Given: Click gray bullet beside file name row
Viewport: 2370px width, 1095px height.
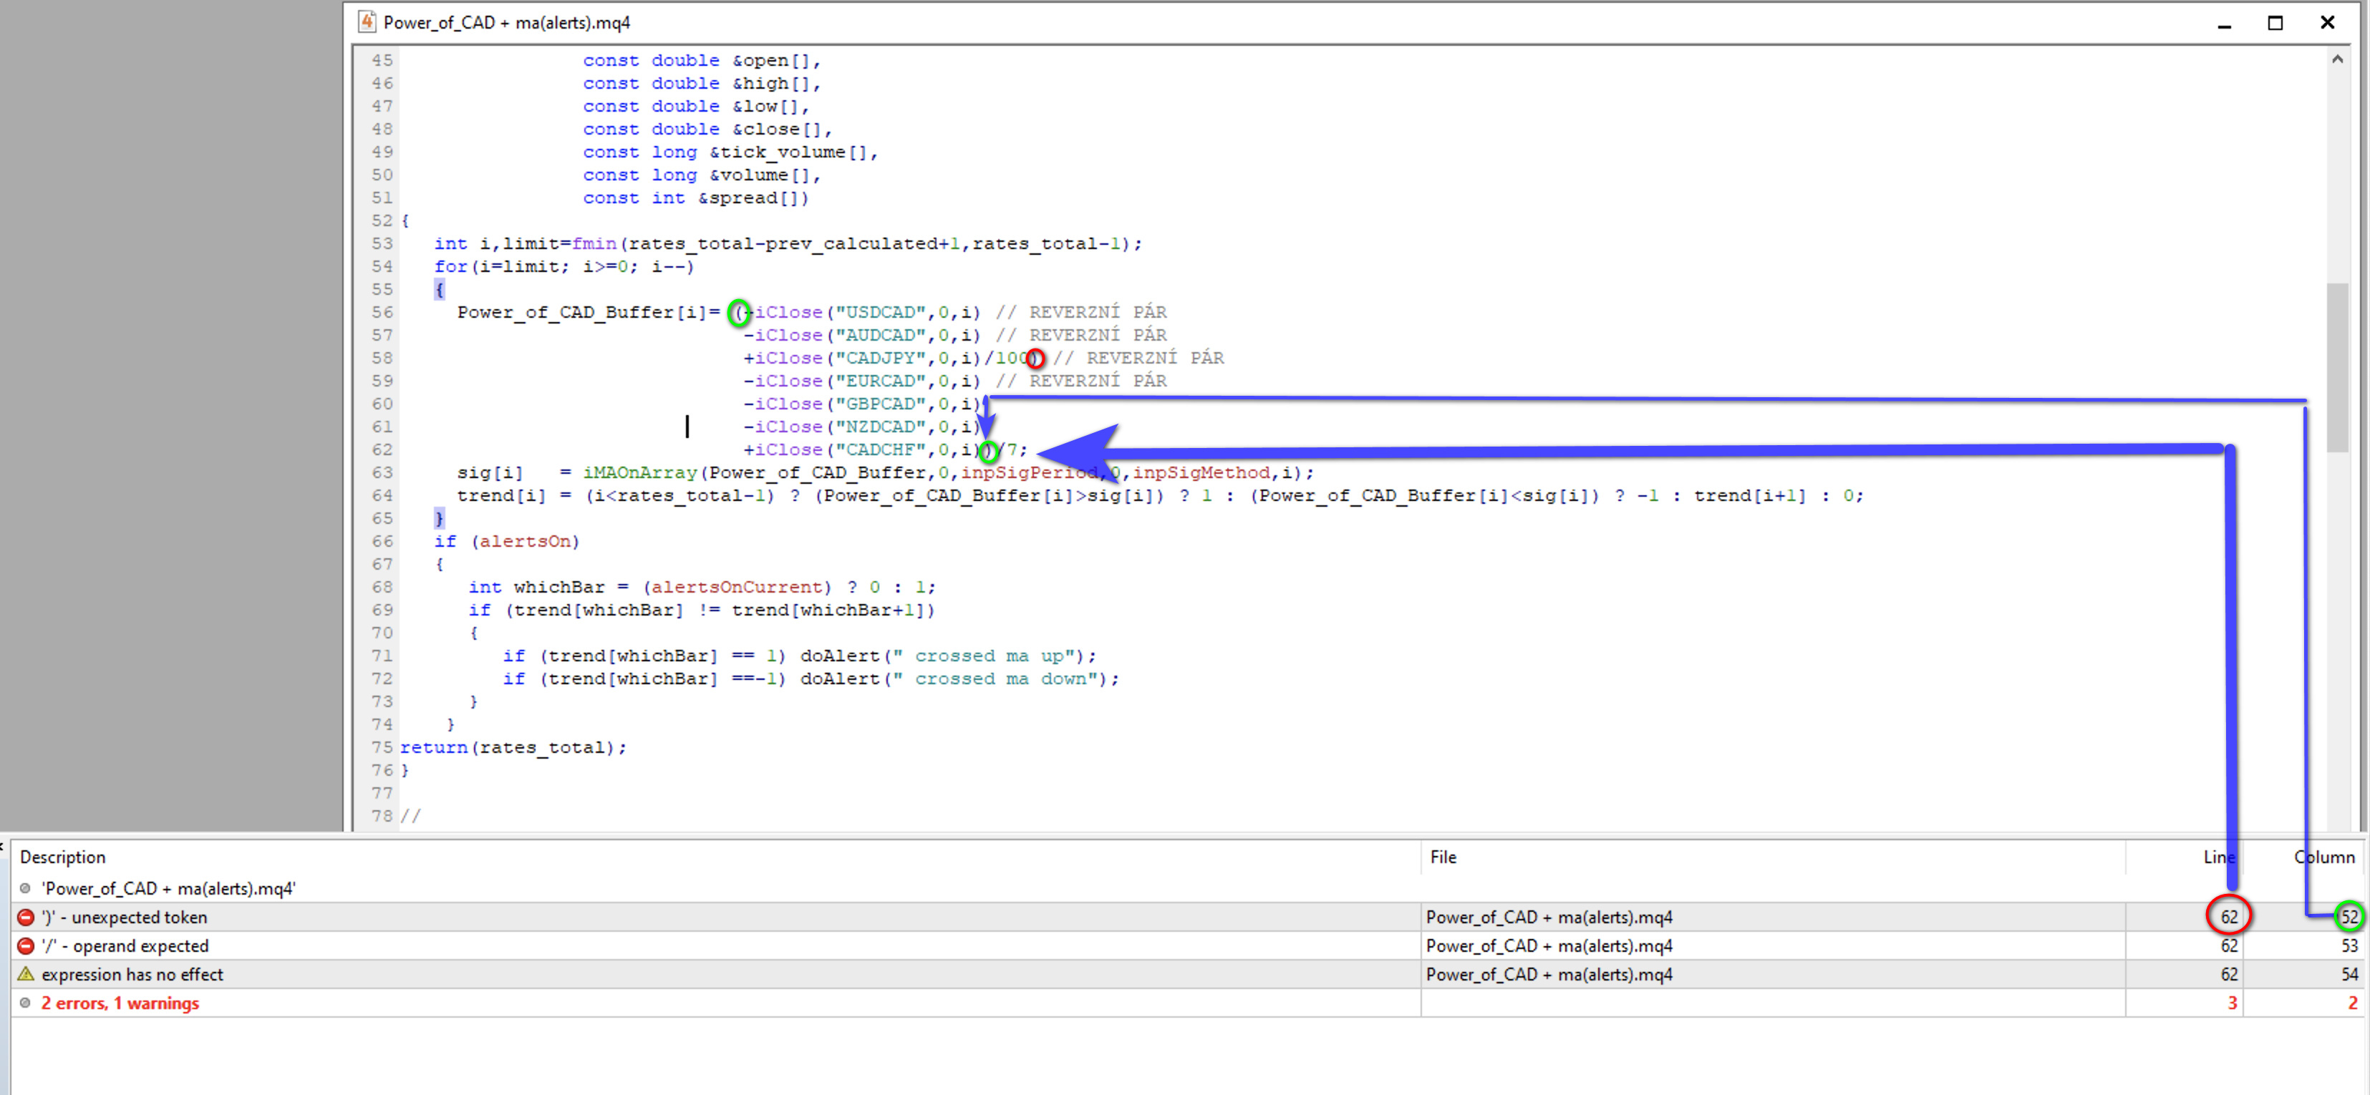Looking at the screenshot, I should coord(26,888).
